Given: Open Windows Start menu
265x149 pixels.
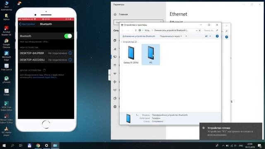Looking at the screenshot, I should [x=4, y=145].
